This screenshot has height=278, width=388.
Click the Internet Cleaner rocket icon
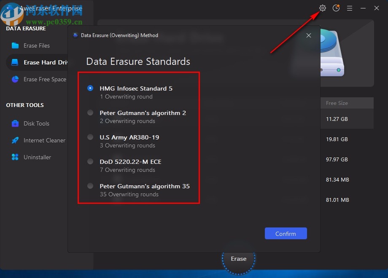[15, 140]
